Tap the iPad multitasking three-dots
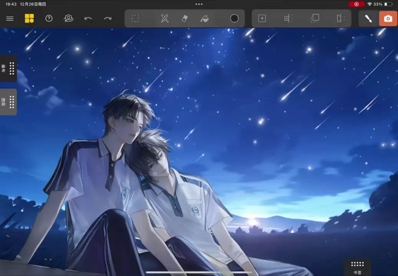The height and width of the screenshot is (276, 398). point(199,4)
